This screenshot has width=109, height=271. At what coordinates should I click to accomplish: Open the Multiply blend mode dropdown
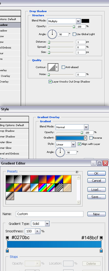[78, 21]
